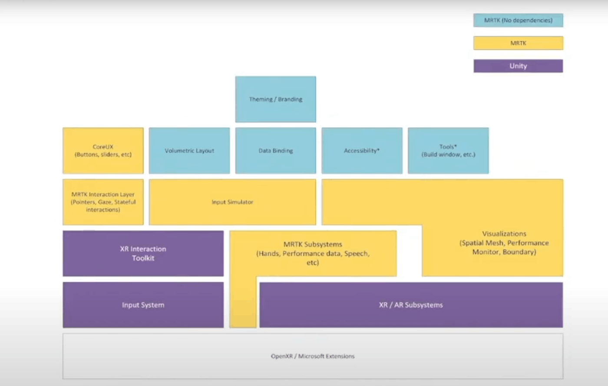Click the MRTK (No dependencies) legend swatch
The image size is (608, 386).
point(518,20)
